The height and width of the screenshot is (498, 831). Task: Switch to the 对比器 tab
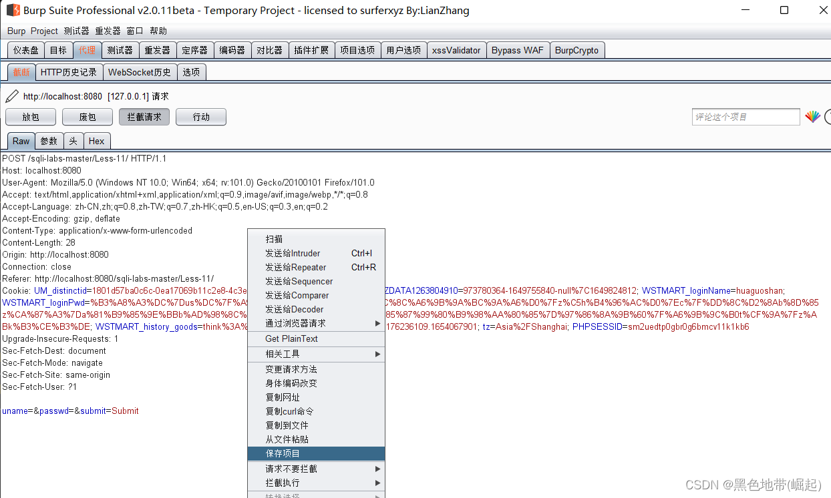(x=270, y=50)
